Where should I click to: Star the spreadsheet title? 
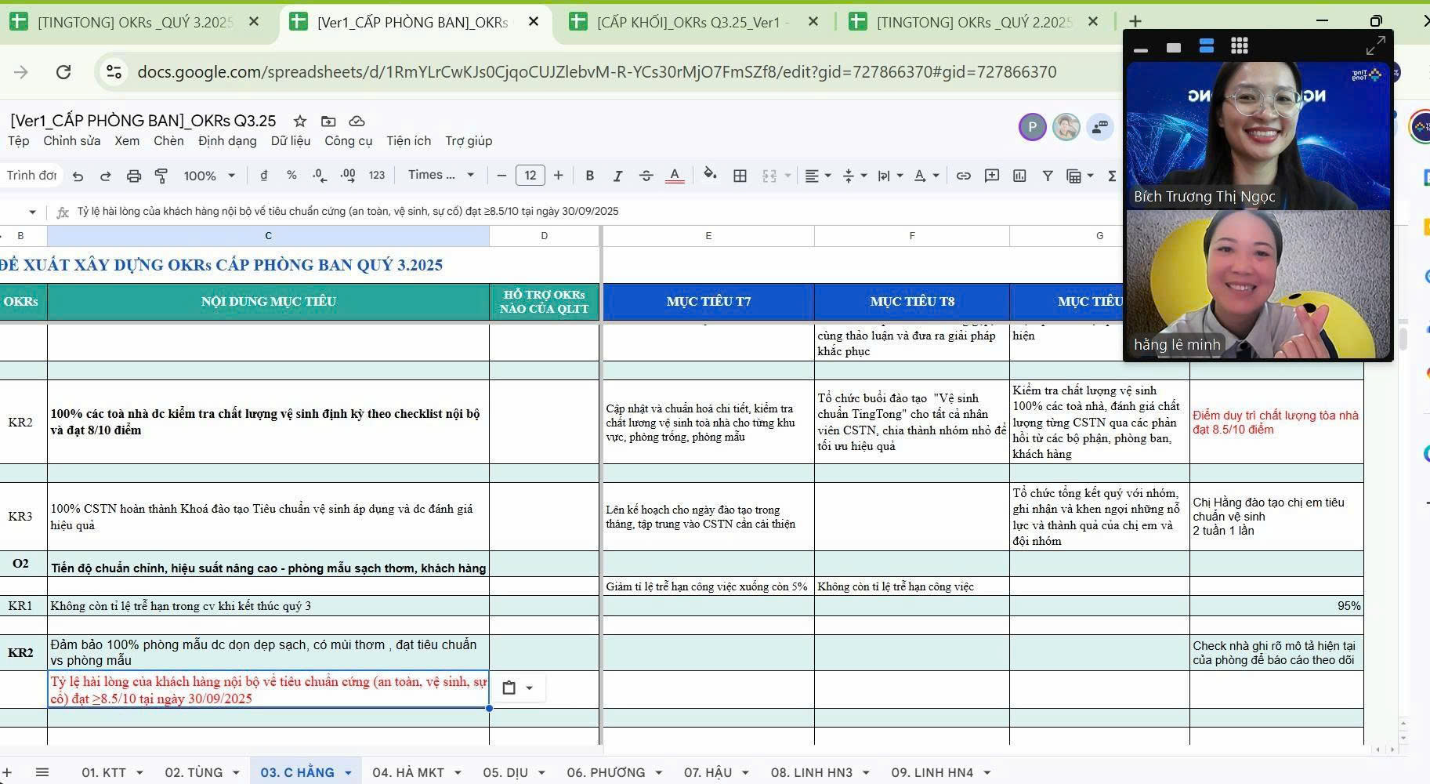click(299, 121)
